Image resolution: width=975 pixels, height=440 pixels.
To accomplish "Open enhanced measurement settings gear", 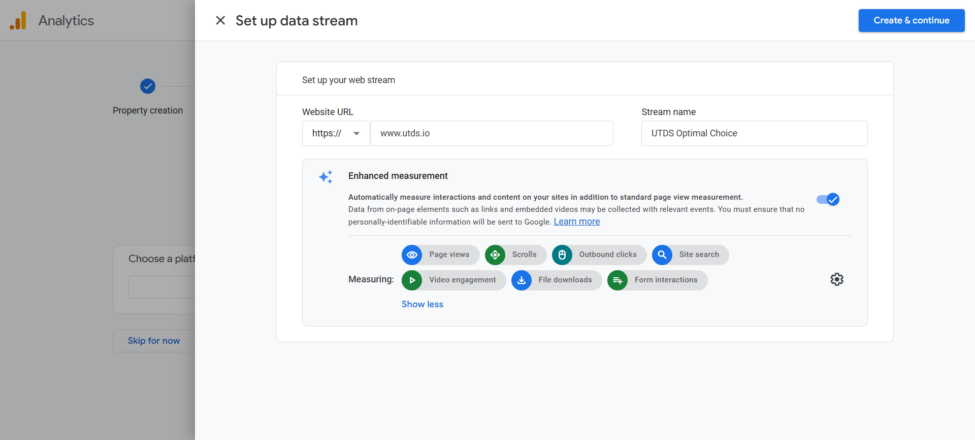I will [x=837, y=279].
